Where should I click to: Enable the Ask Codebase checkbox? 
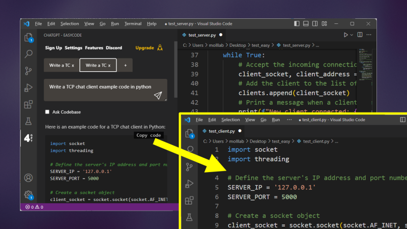coord(47,112)
